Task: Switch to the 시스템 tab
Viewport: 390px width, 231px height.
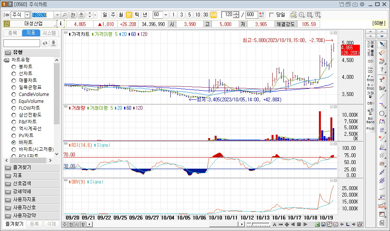Action: click(x=49, y=33)
